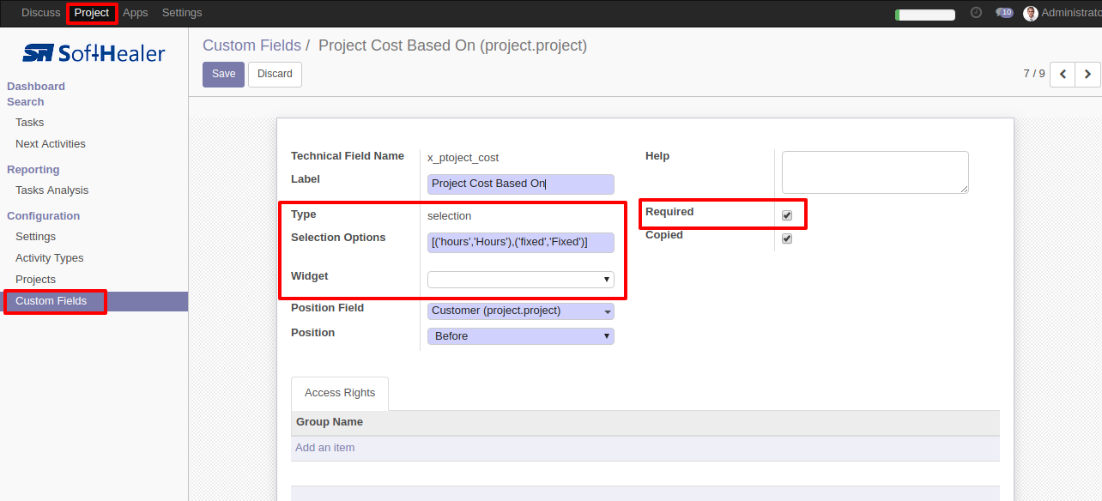Open Tasks Analysis in sidebar

pos(51,190)
